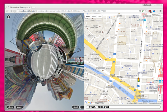Zoom out the map with the minus button
This screenshot has width=167, height=112.
pos(160,99)
